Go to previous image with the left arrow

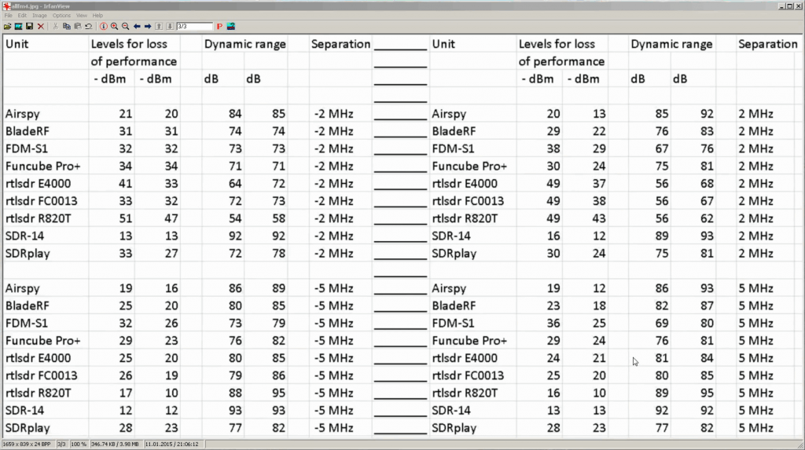pos(137,26)
